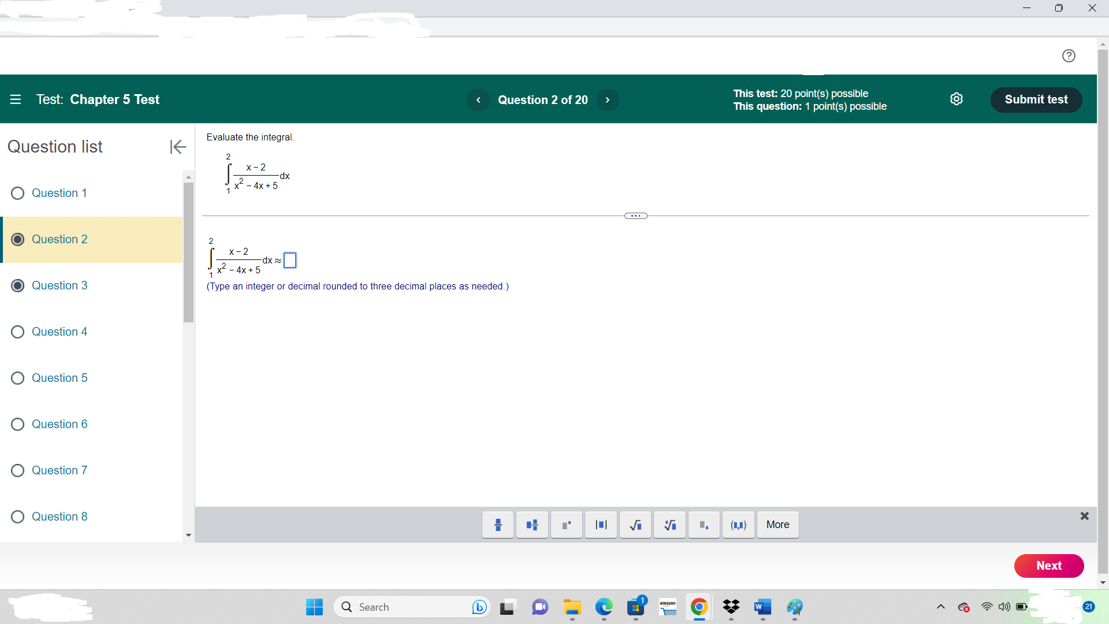Screen dimensions: 1109x624
Task: Open the help question mark icon
Action: point(1069,55)
